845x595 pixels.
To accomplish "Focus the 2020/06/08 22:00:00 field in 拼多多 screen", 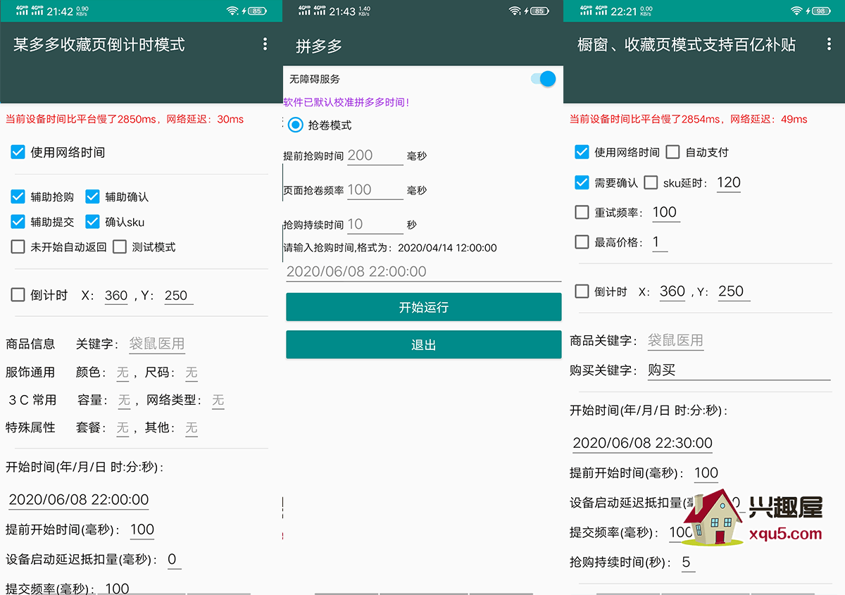I will [423, 271].
